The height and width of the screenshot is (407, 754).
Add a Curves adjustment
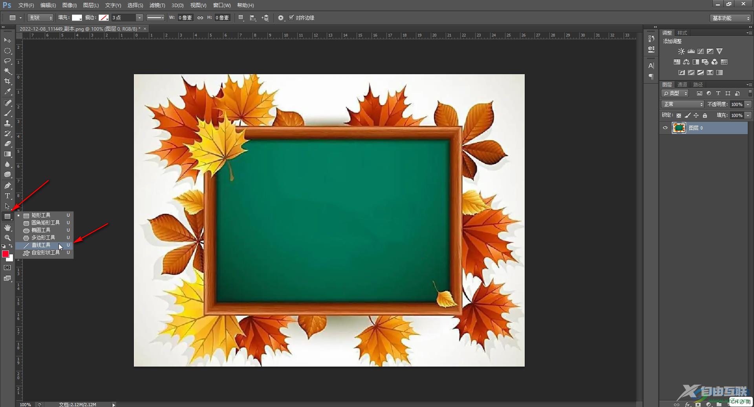[x=700, y=51]
